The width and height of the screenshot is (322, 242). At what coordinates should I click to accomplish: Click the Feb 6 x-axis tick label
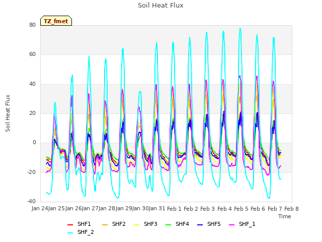click(258, 209)
